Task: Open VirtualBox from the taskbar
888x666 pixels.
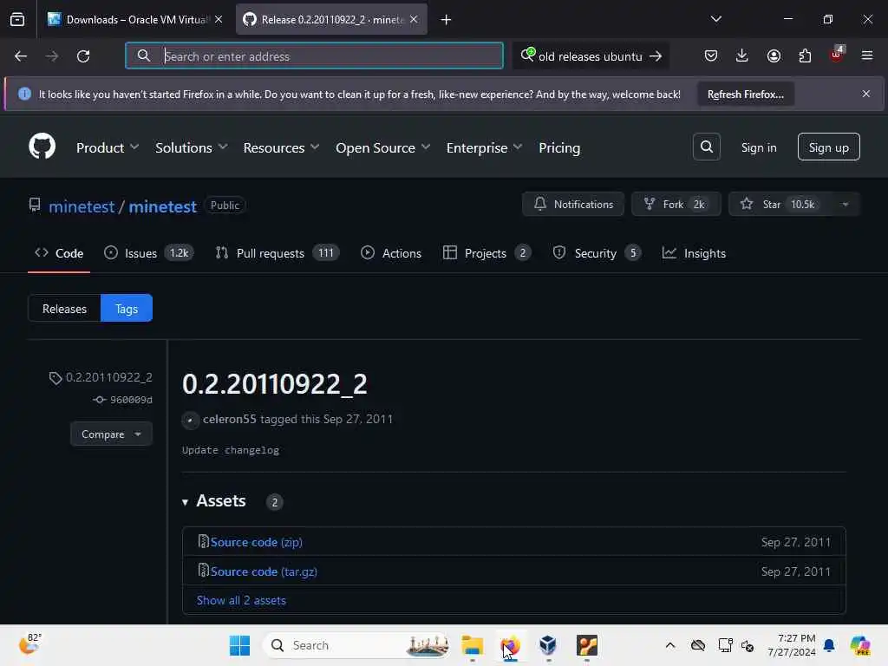Action: [x=548, y=645]
